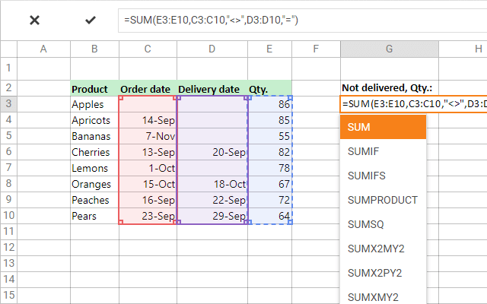Select the SUMPRODUCT function suggestion
Image resolution: width=487 pixels, height=304 pixels.
pos(383,200)
